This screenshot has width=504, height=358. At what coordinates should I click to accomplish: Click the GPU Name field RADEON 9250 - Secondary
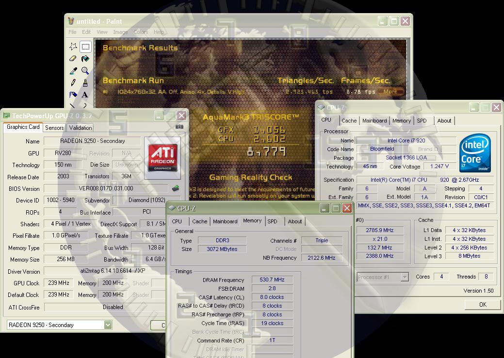click(93, 141)
